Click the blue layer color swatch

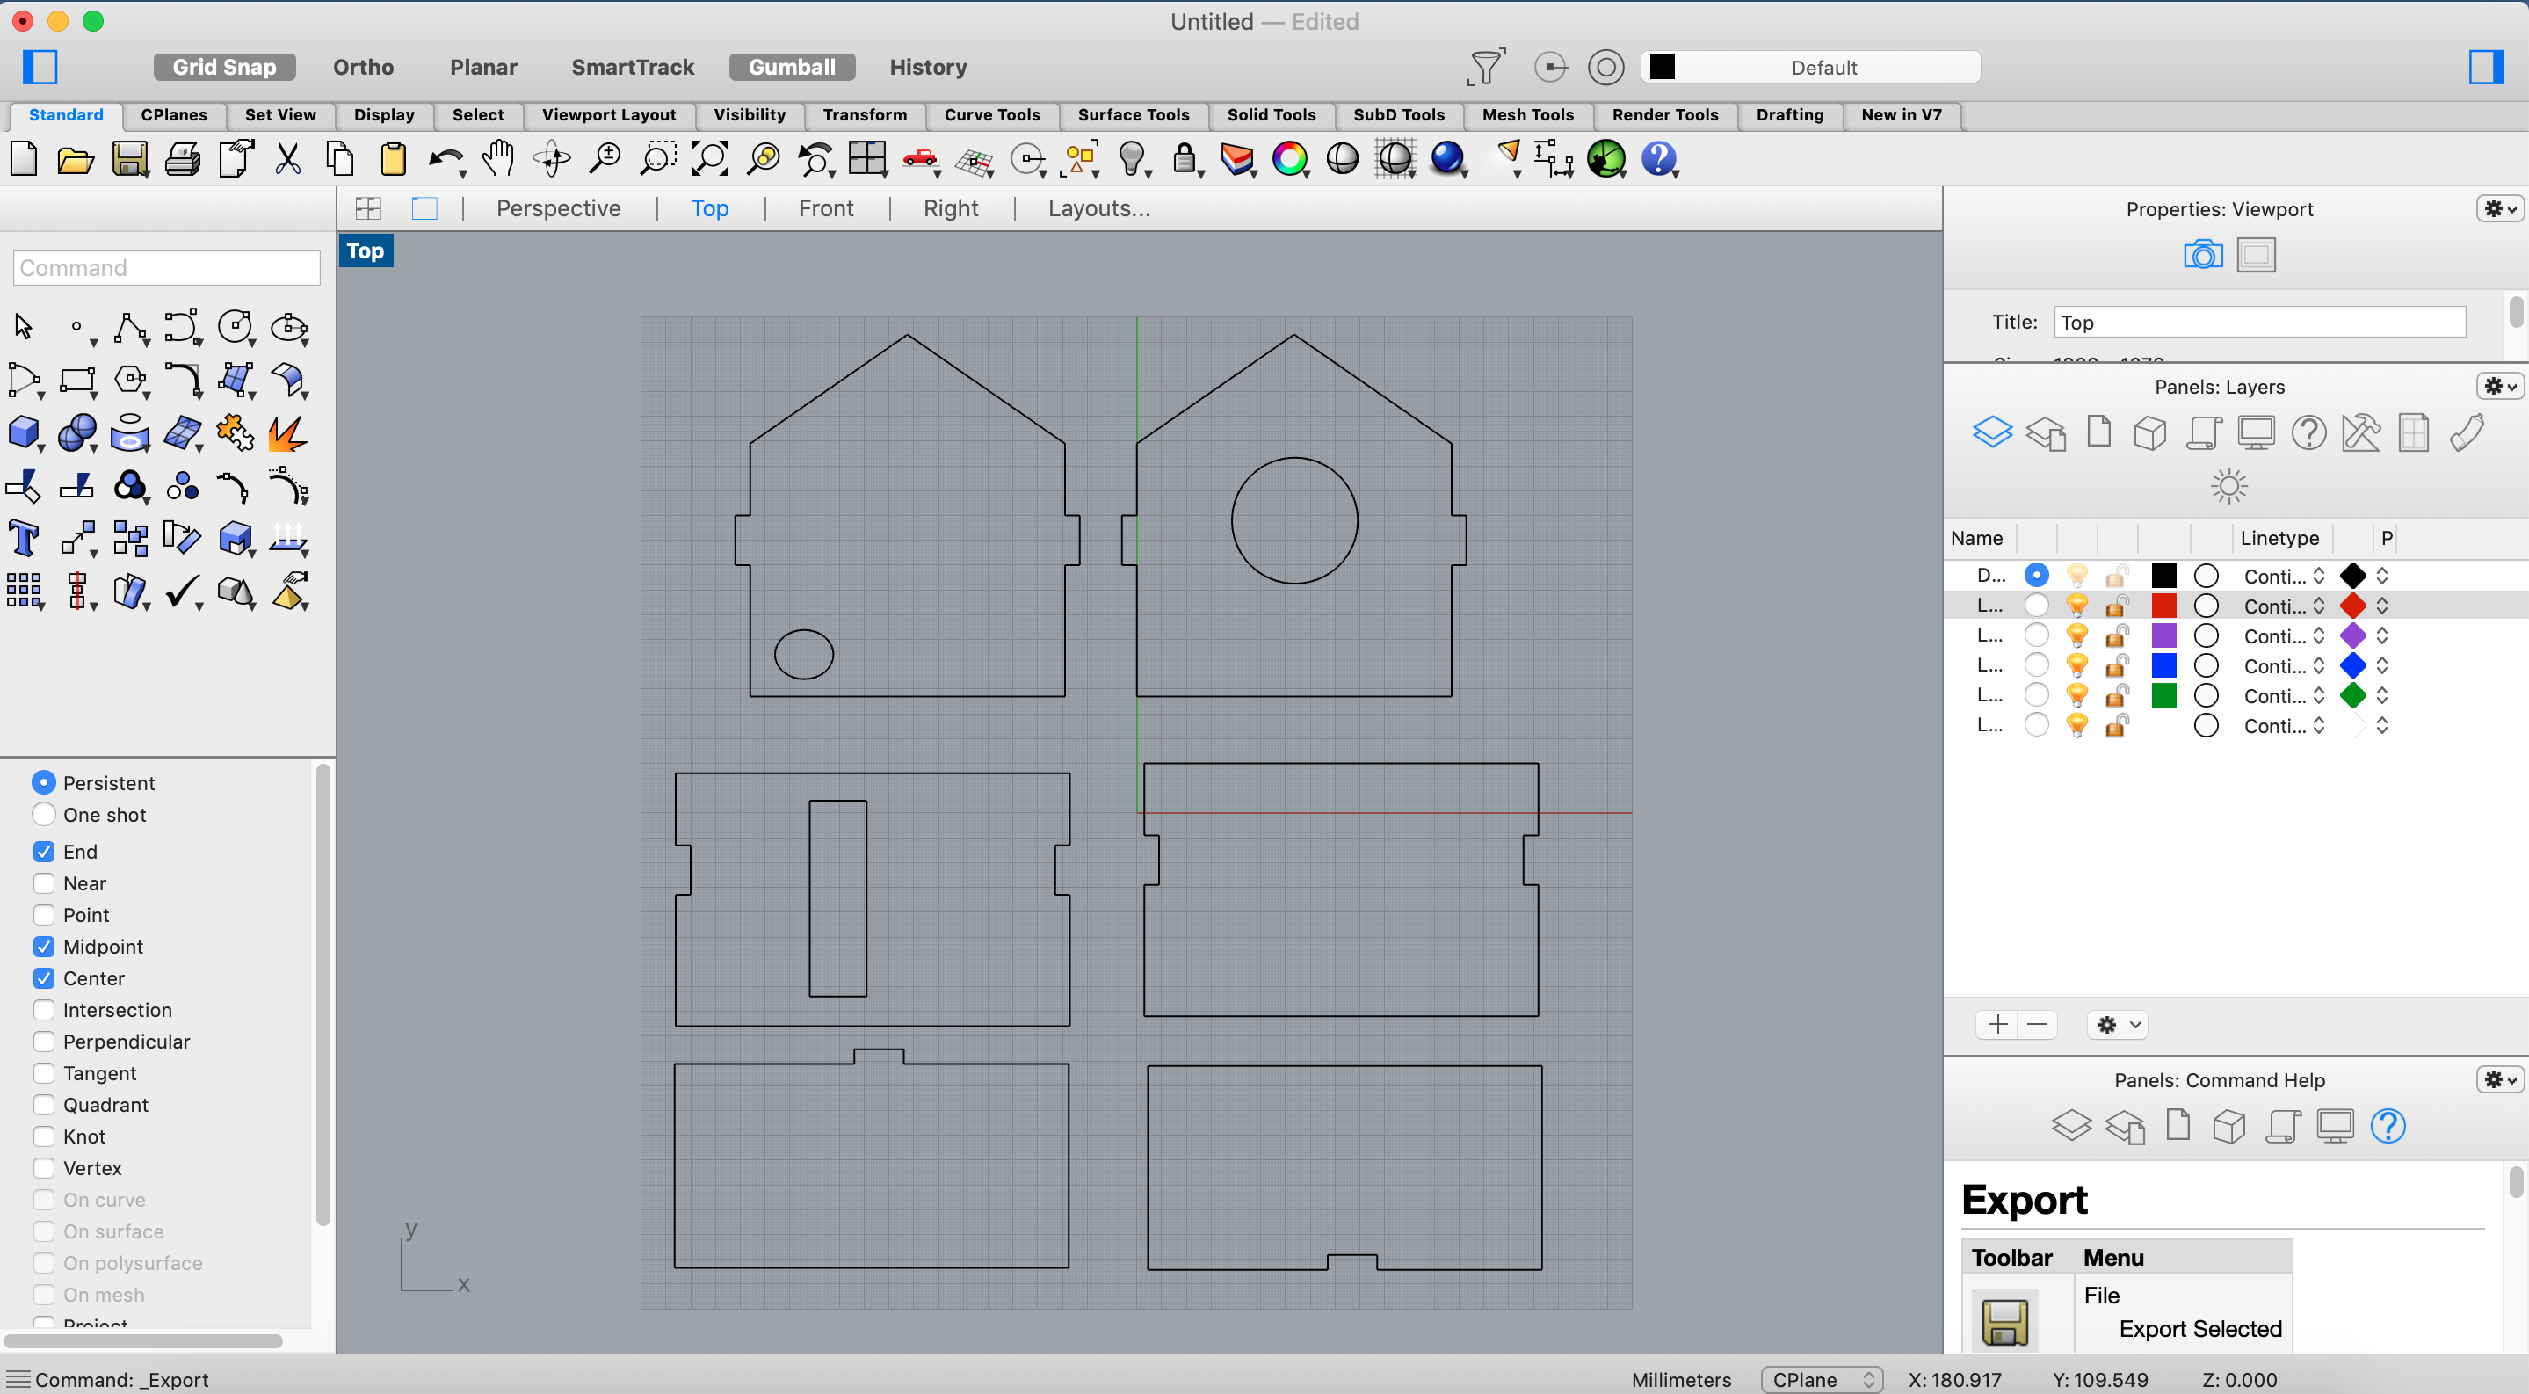2163,665
